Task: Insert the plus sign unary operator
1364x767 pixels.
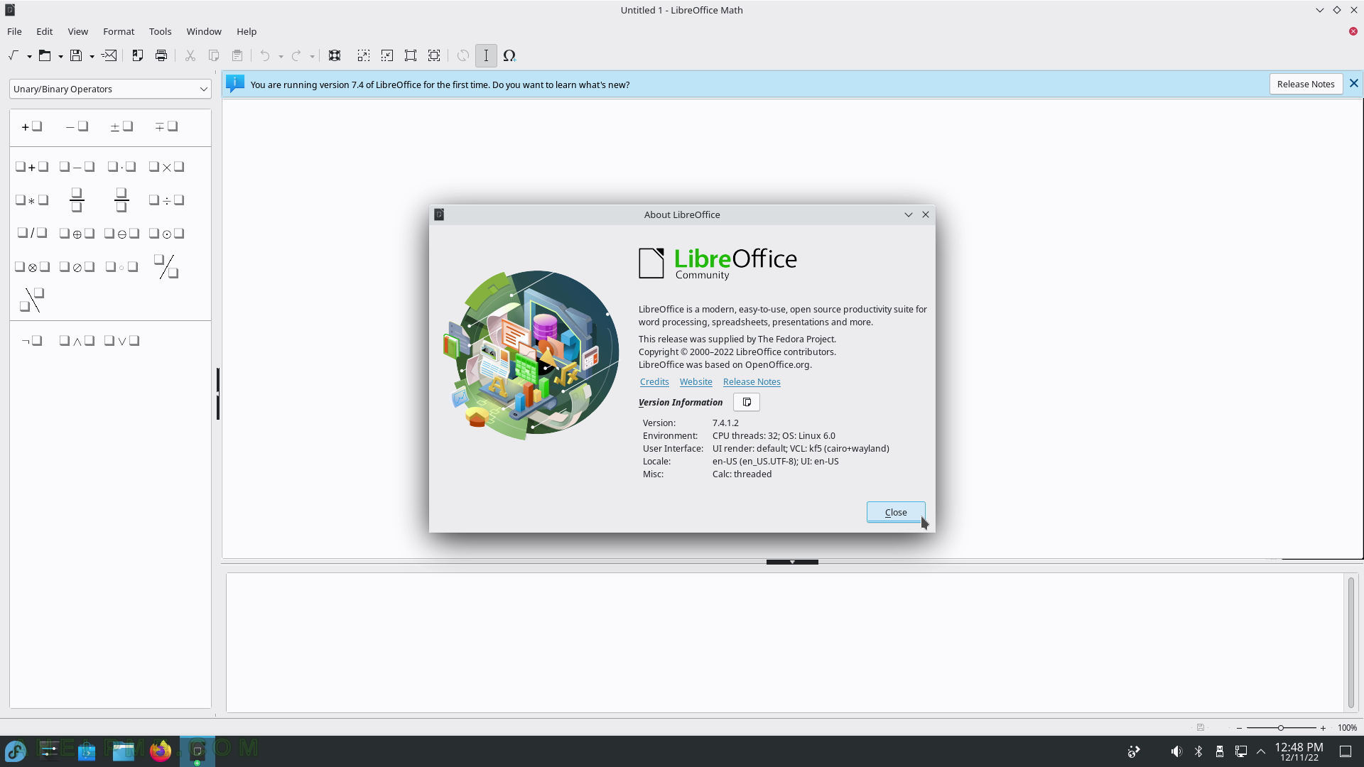Action: pyautogui.click(x=32, y=126)
